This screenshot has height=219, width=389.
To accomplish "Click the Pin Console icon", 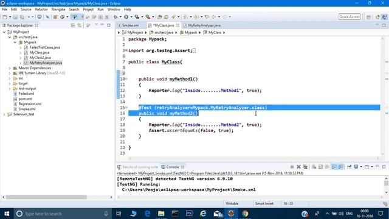I will pos(349,167).
